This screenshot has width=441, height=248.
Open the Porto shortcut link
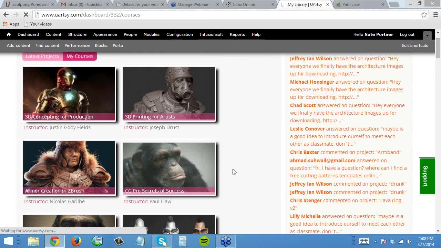(x=118, y=45)
